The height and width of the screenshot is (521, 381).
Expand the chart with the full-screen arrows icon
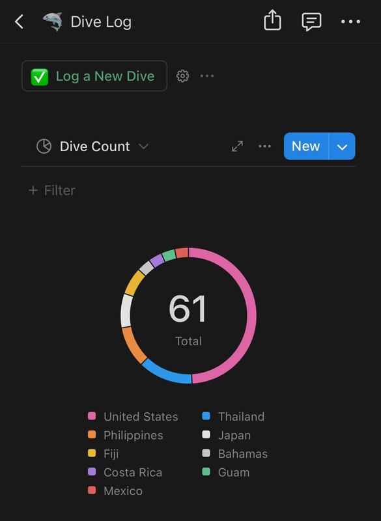click(x=237, y=146)
